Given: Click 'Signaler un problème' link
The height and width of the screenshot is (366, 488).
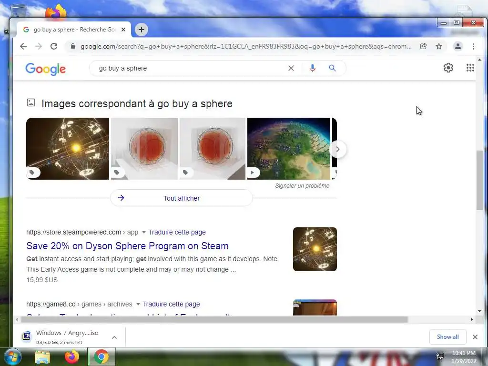Looking at the screenshot, I should pos(302,186).
